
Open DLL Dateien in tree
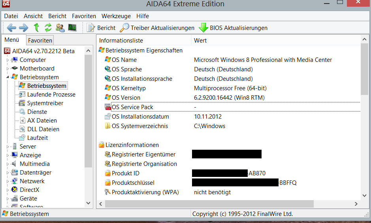(x=43, y=129)
